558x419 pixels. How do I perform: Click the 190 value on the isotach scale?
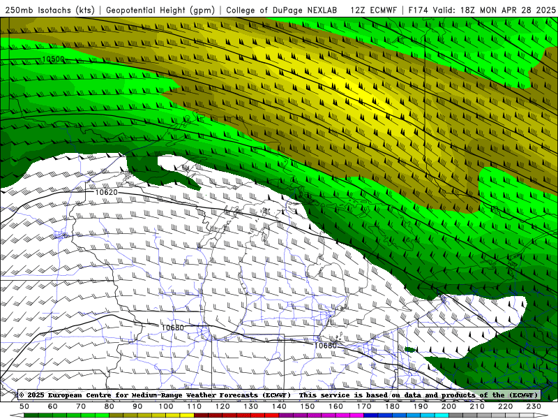coord(421,406)
